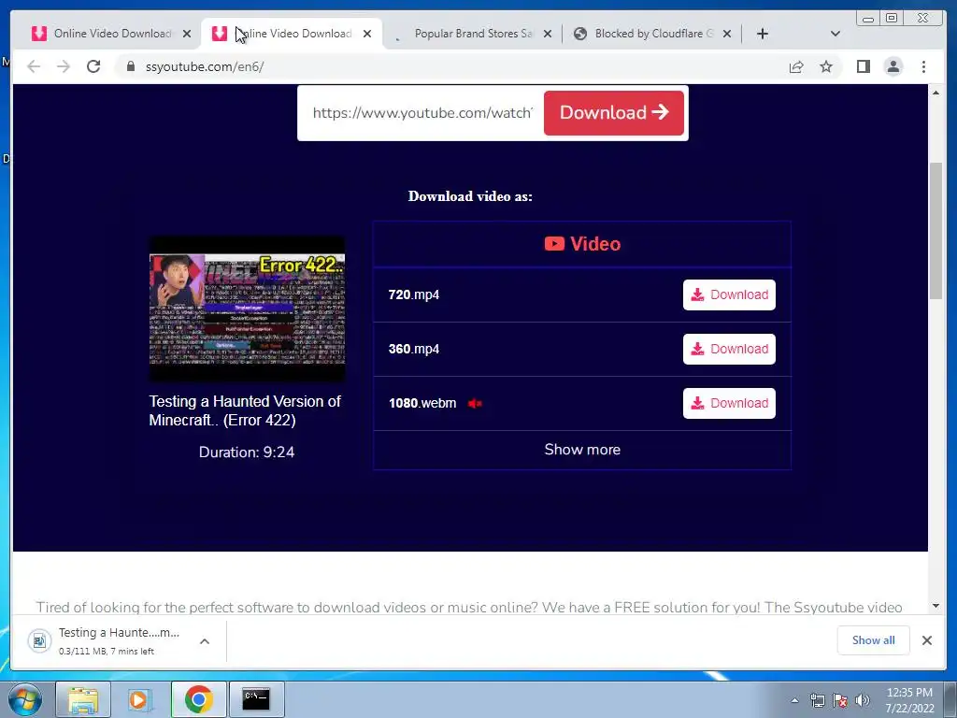Download the 1080.webm version
Image resolution: width=957 pixels, height=718 pixels.
tap(729, 404)
